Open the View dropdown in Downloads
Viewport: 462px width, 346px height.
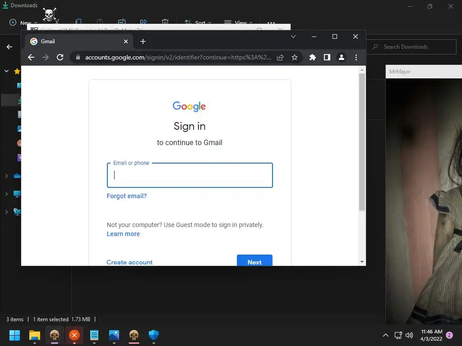[x=238, y=23]
